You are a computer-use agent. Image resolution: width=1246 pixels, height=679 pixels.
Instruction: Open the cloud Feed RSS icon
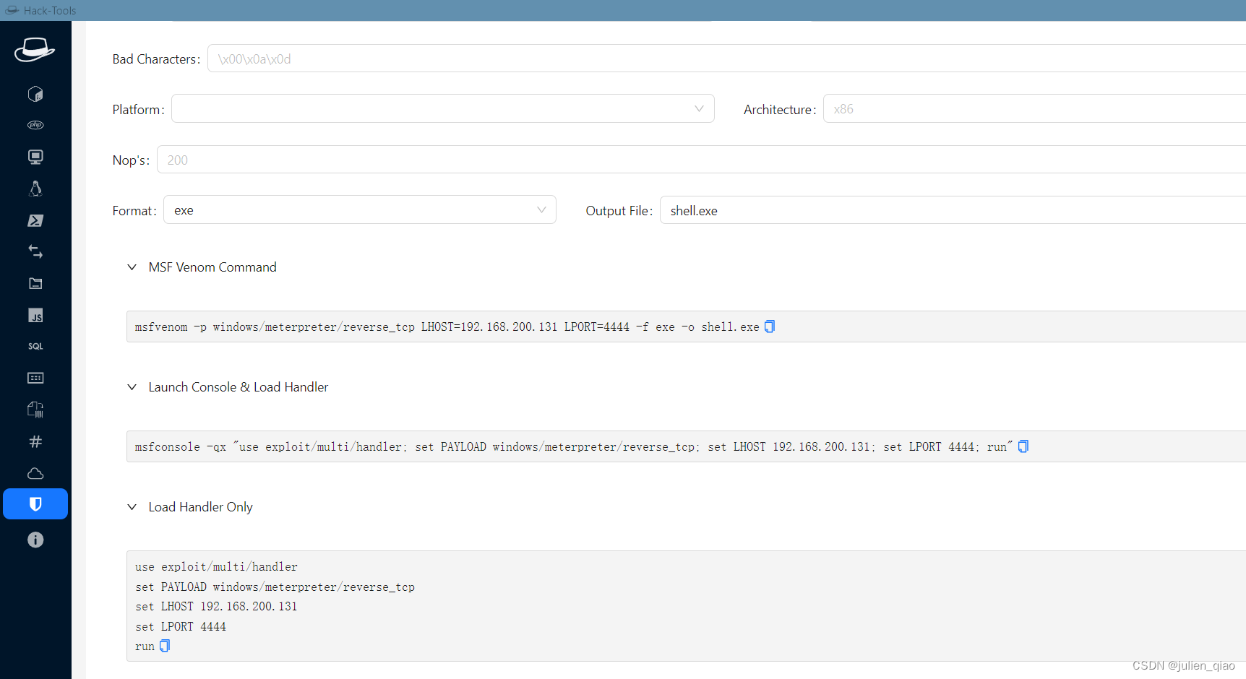[35, 473]
